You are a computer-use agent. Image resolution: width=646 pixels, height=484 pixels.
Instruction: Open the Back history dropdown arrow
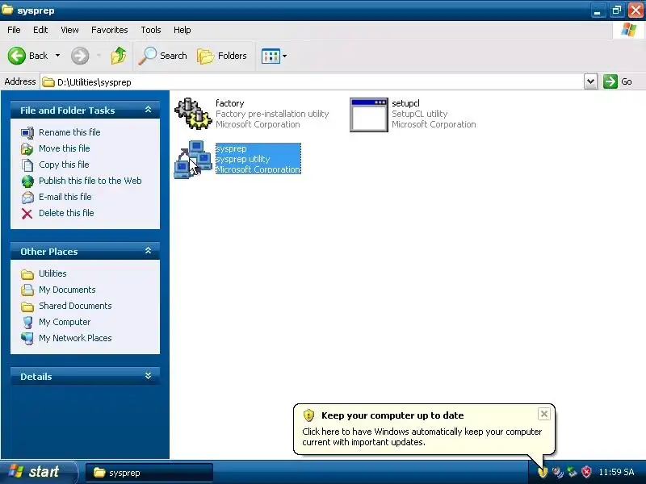(57, 56)
